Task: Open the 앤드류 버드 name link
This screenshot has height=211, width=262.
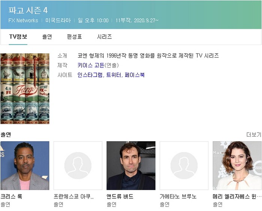Action: coord(120,196)
